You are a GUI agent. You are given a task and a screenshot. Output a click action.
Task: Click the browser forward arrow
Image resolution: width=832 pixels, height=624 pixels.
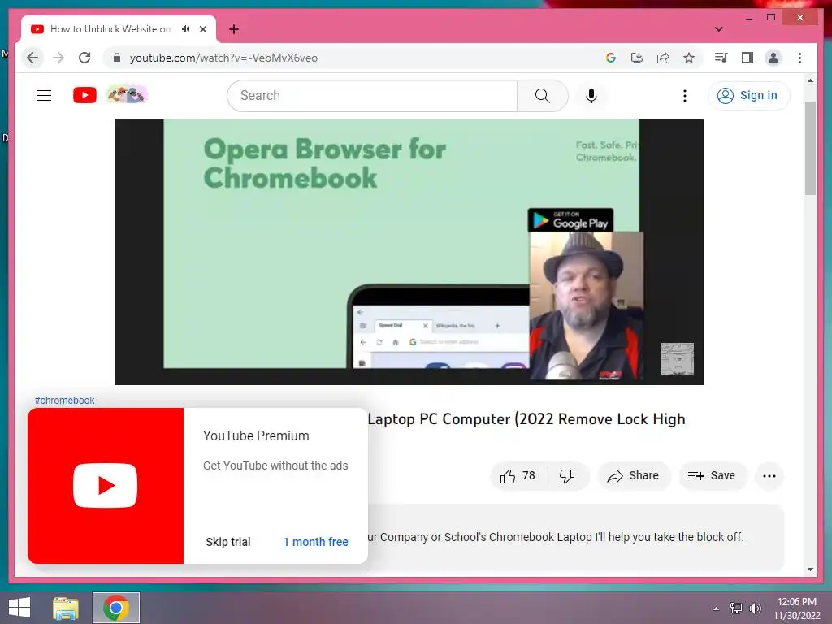(58, 58)
